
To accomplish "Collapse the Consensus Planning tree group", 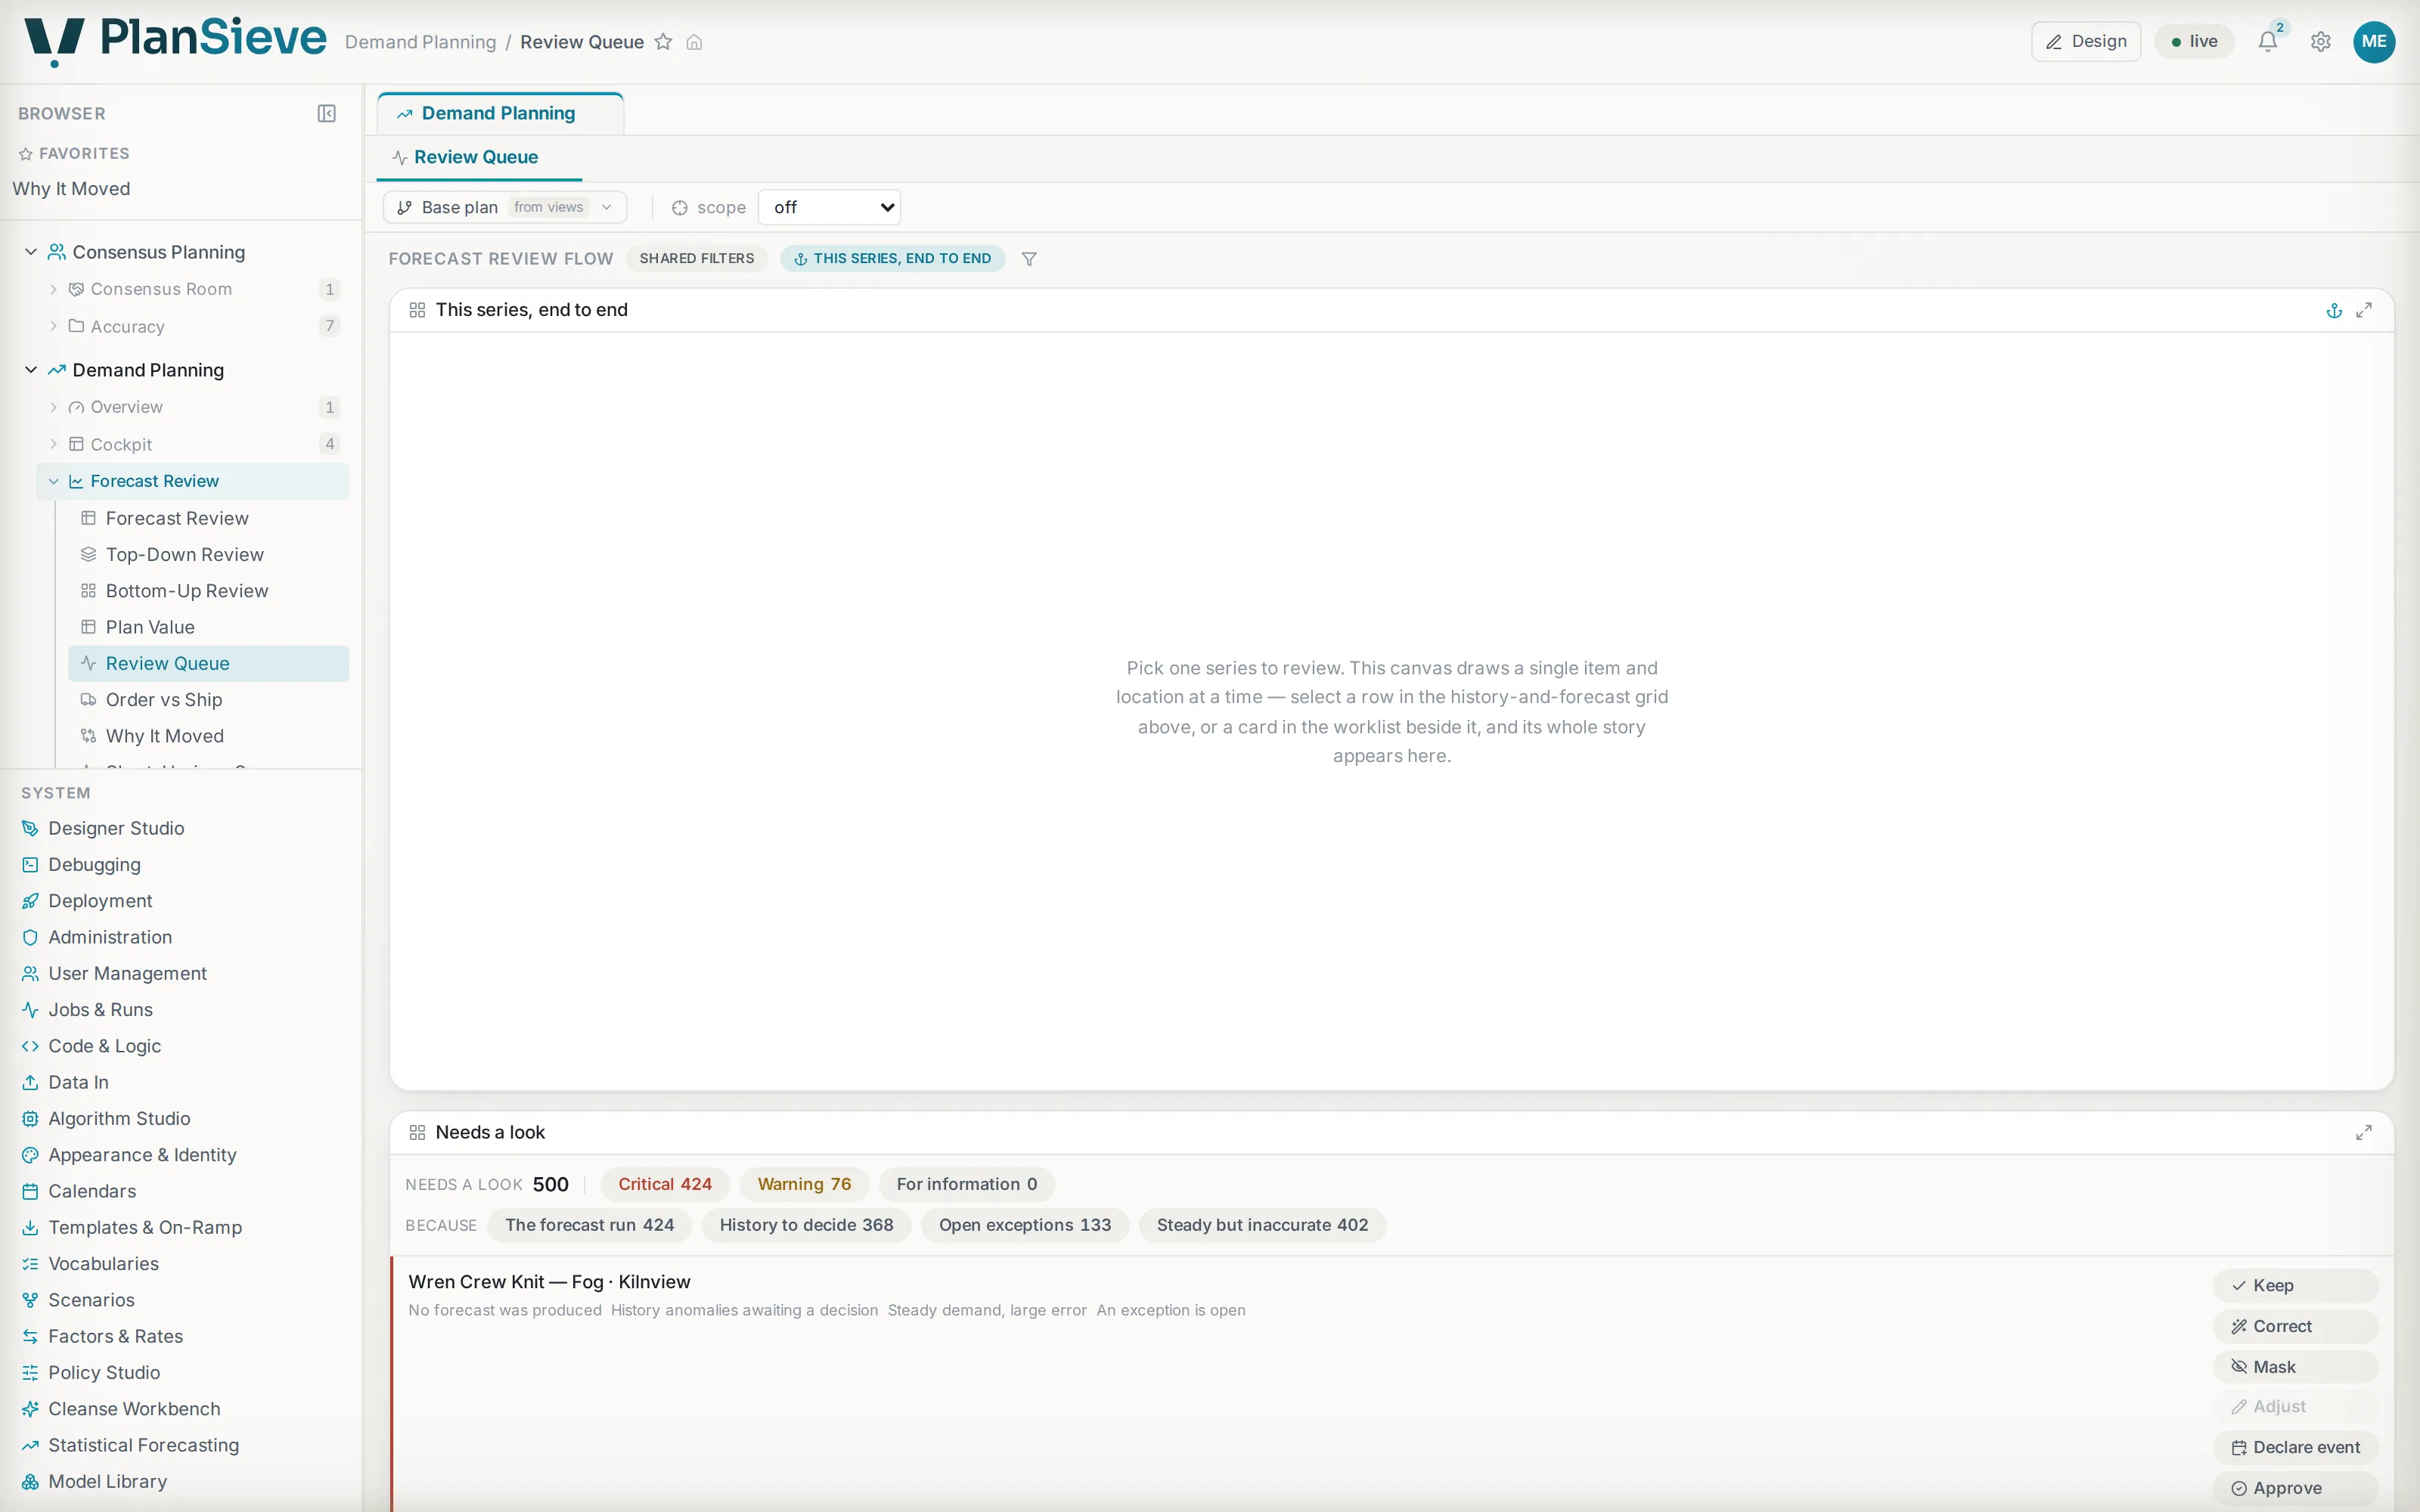I will (31, 252).
